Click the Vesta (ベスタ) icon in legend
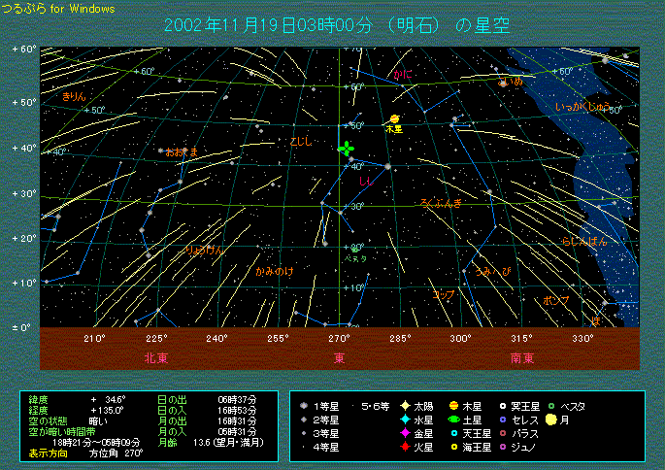 [550, 406]
